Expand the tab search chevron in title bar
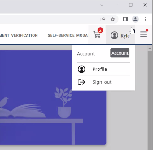 pos(102,5)
